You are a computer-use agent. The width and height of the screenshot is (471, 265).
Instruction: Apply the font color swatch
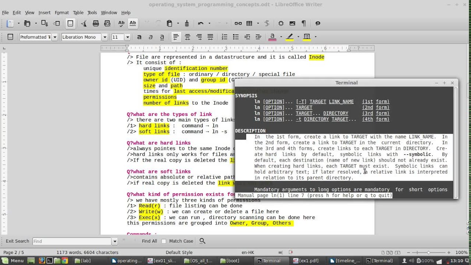272,37
